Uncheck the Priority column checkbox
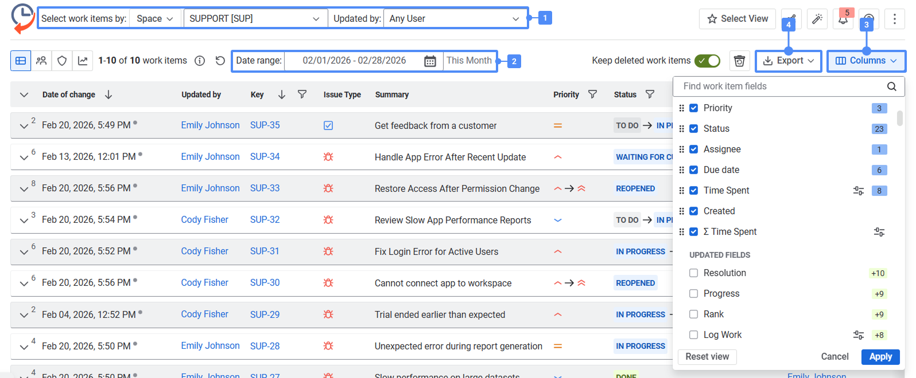The image size is (916, 378). [693, 108]
